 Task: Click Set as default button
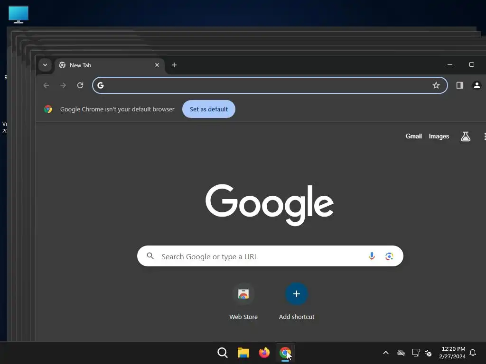[209, 109]
